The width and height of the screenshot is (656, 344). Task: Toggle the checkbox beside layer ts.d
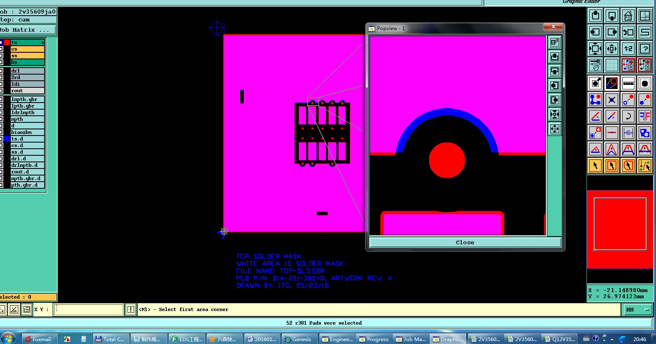click(x=1, y=139)
